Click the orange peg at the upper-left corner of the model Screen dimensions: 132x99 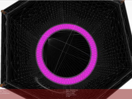(x=3, y=12)
